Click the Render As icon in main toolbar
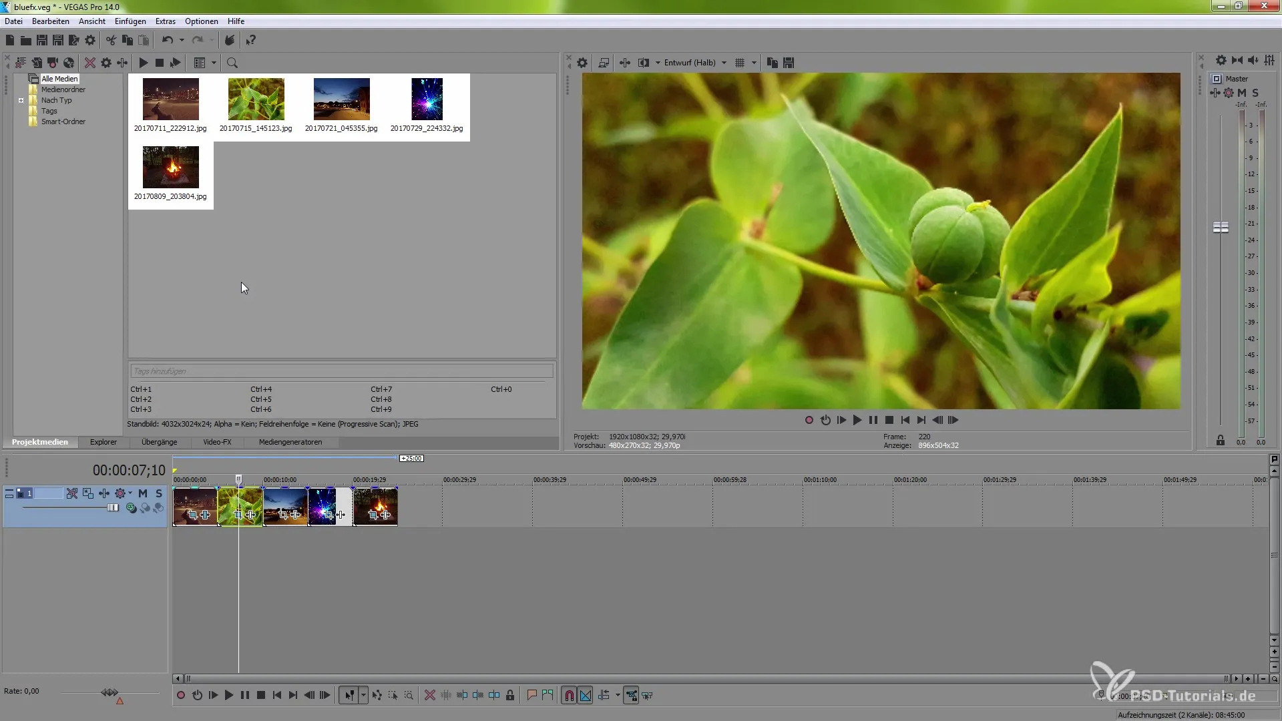The image size is (1282, 721). tap(74, 40)
